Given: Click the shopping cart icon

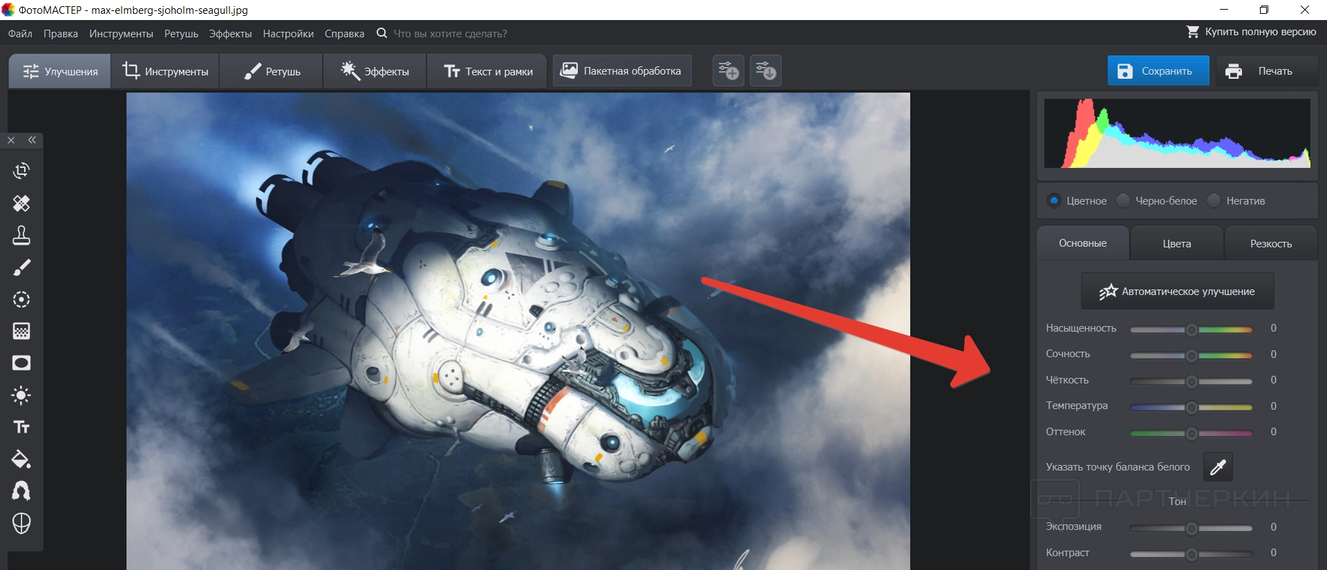Looking at the screenshot, I should (1193, 32).
